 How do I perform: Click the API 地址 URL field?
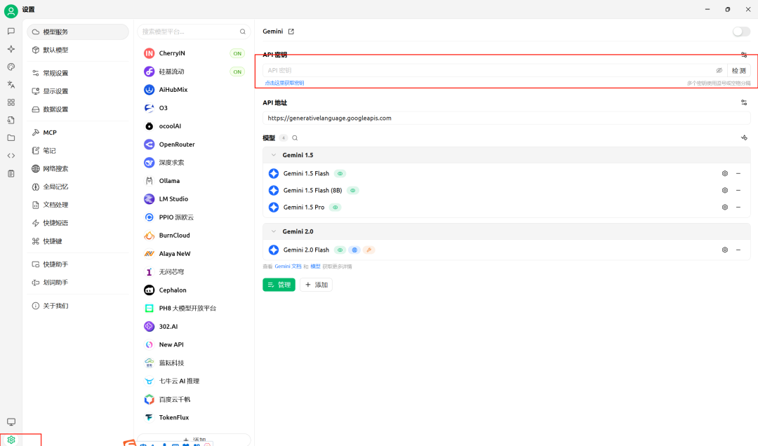(x=507, y=118)
